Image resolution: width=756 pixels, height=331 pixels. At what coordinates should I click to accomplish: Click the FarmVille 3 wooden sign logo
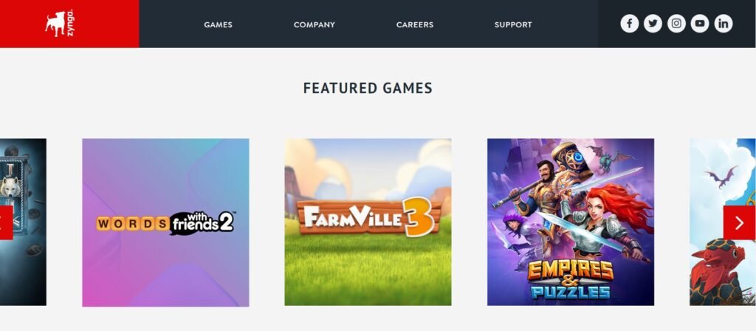pos(369,217)
